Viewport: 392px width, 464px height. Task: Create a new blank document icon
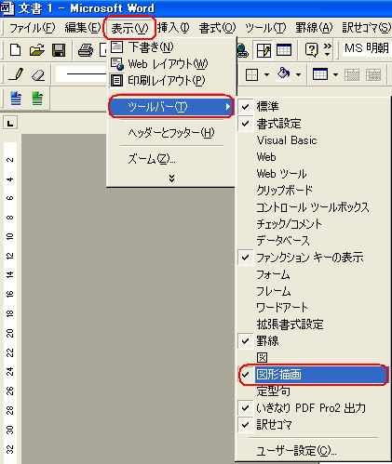16,50
